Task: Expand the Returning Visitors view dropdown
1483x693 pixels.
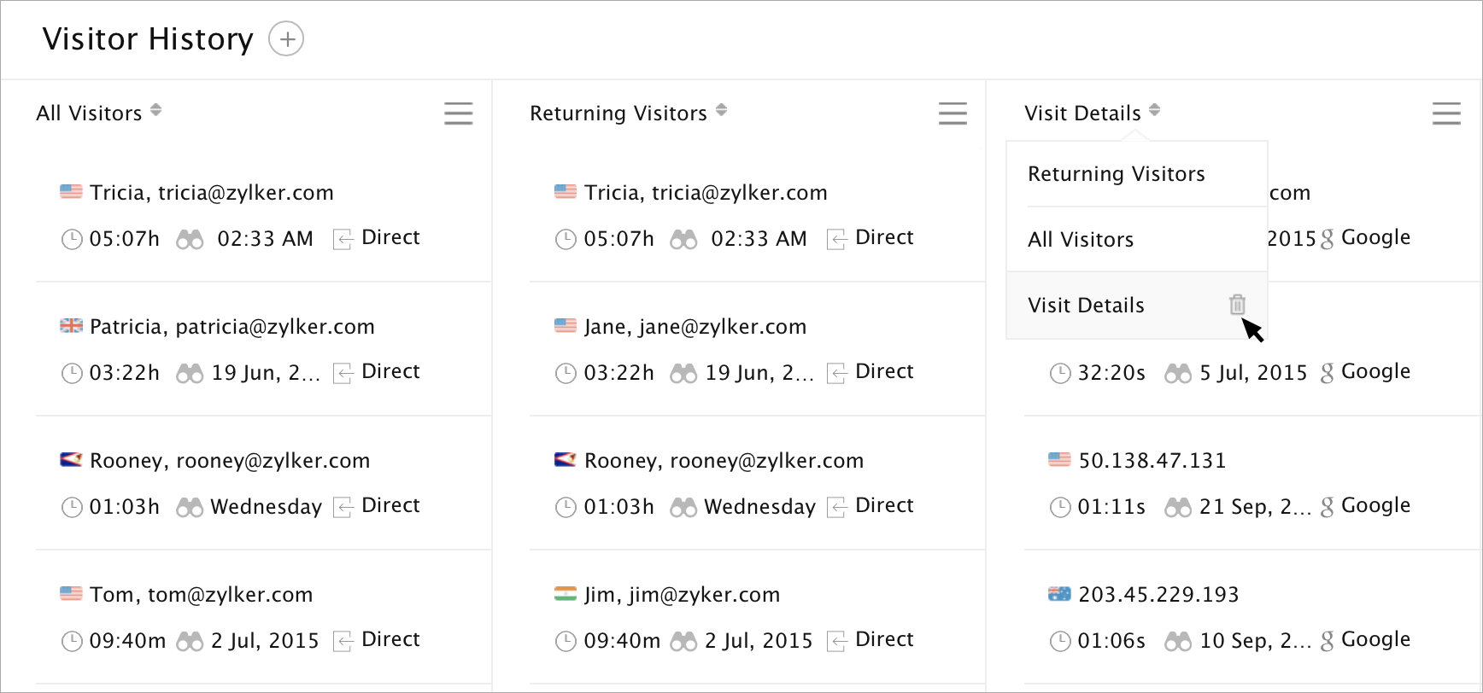Action: click(x=721, y=111)
